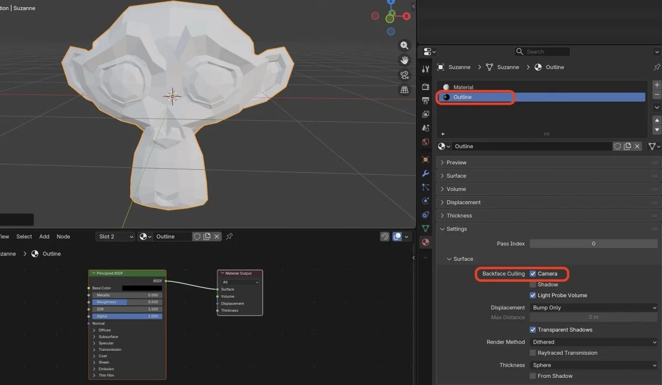Screen dimensions: 662x385
Task: Enable Raytraced Transmission checkbox
Action: (x=533, y=353)
